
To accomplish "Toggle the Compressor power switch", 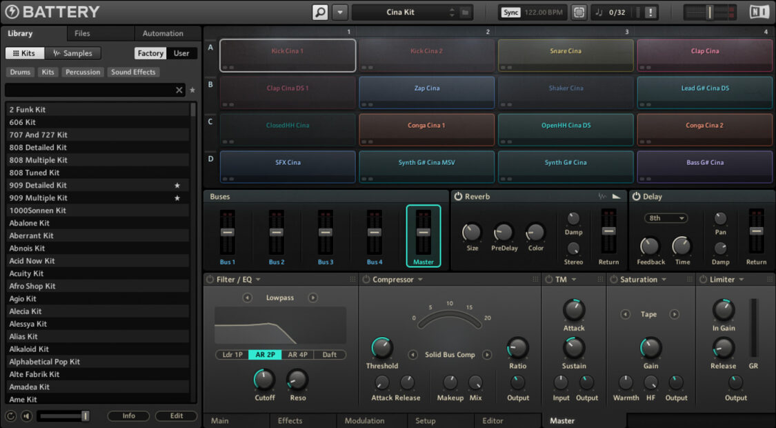I will (x=365, y=279).
